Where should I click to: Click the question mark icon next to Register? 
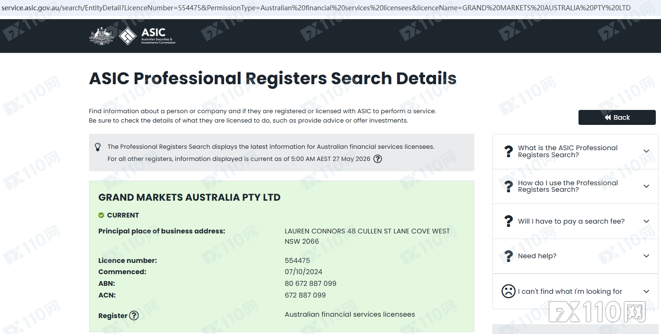click(x=134, y=315)
